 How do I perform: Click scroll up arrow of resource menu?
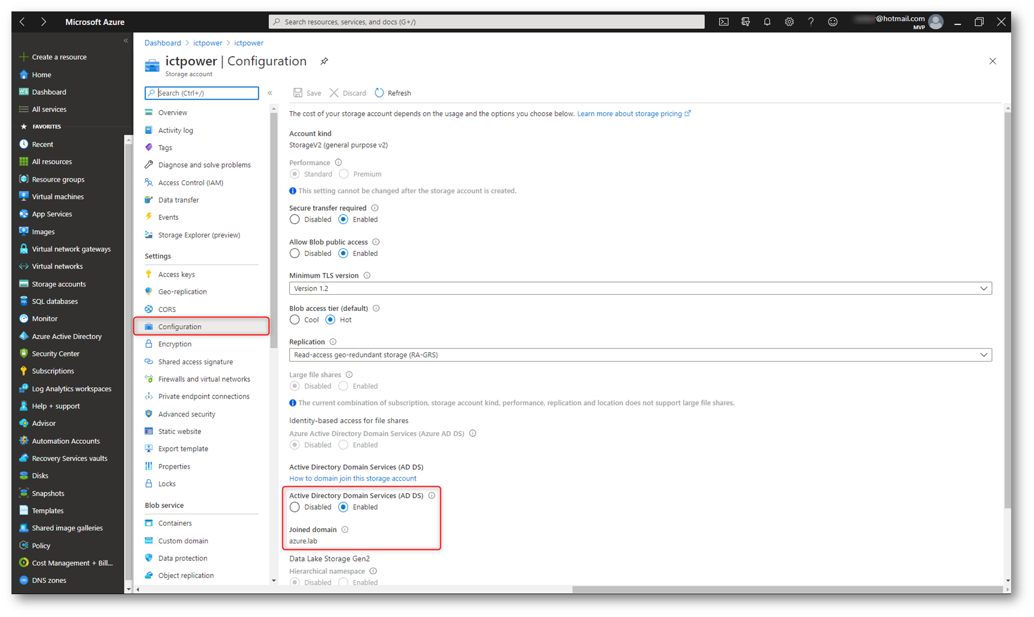(273, 109)
